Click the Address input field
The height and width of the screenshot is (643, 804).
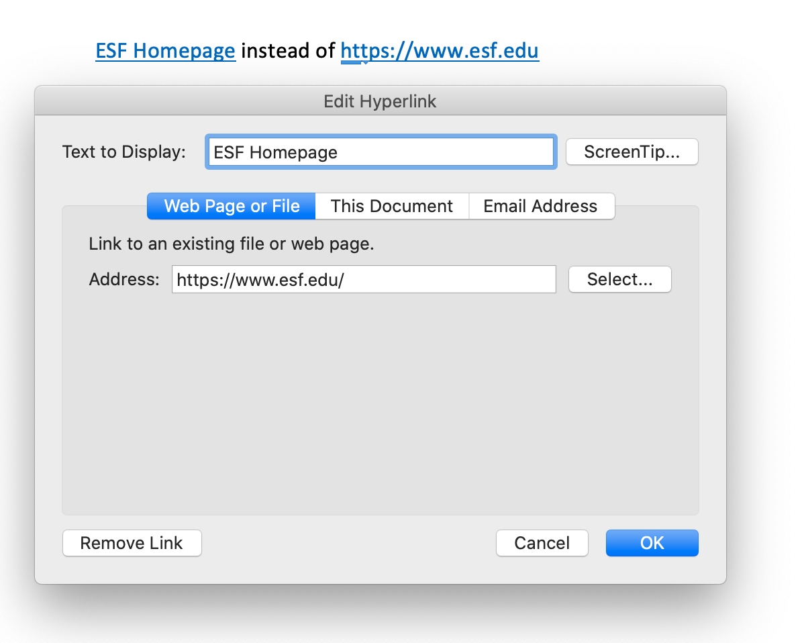pos(364,279)
